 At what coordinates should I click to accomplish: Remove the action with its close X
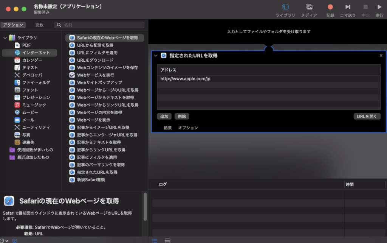(381, 56)
